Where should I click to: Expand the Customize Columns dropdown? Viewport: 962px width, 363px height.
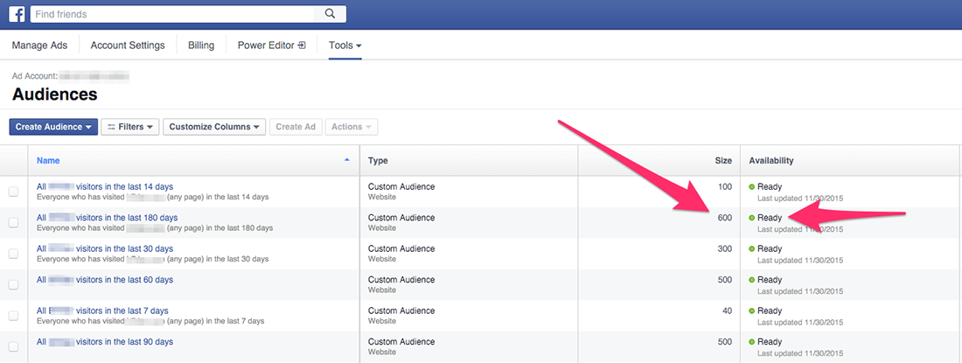click(x=214, y=127)
